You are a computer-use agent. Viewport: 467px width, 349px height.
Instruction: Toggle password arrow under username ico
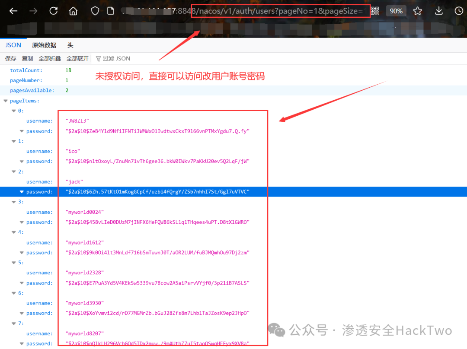tap(22, 162)
